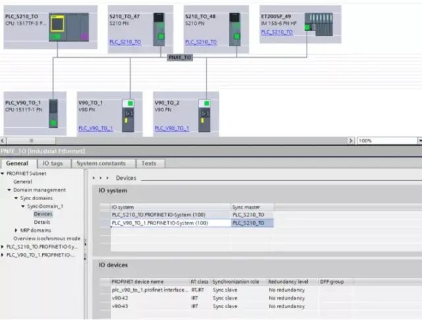Click DFP group column header
Screen dimensions: 422x320
tap(336, 282)
